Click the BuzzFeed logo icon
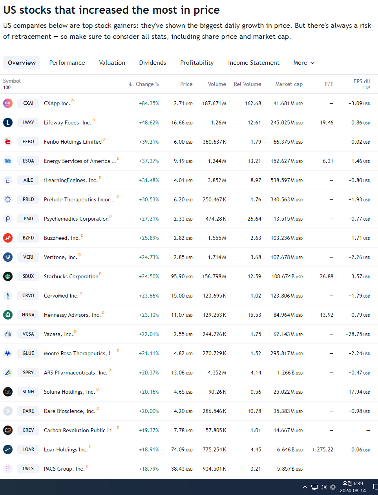 (x=8, y=238)
